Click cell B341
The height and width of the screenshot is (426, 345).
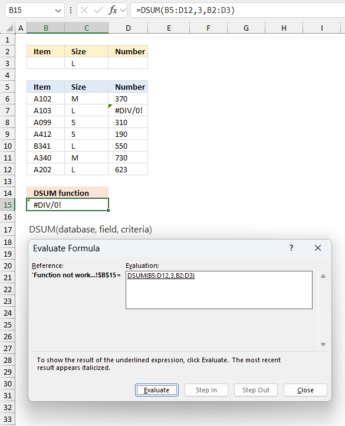[x=45, y=146]
